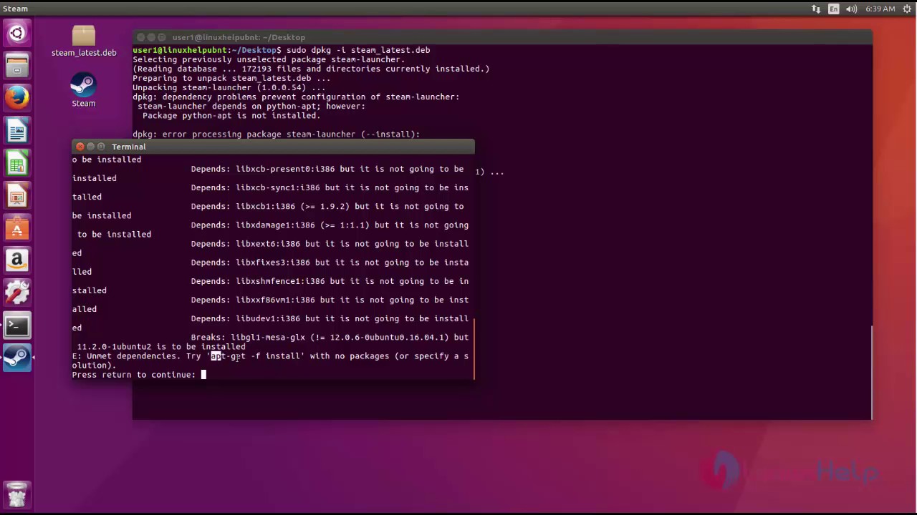Viewport: 917px width, 515px height.
Task: Click the 'Press return to continue:' prompt
Action: tap(133, 375)
